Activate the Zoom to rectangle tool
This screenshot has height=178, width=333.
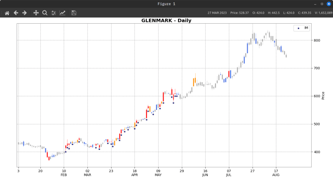point(45,13)
